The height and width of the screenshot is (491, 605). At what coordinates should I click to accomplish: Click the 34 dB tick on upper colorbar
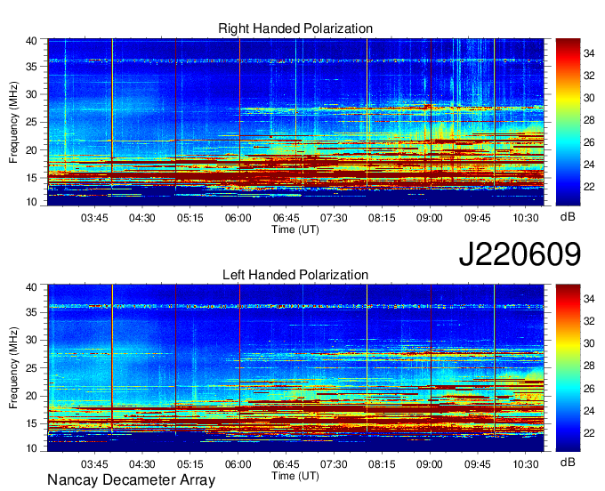coord(589,53)
